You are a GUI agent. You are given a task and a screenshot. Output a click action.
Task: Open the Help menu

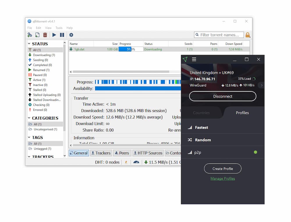(x=70, y=28)
